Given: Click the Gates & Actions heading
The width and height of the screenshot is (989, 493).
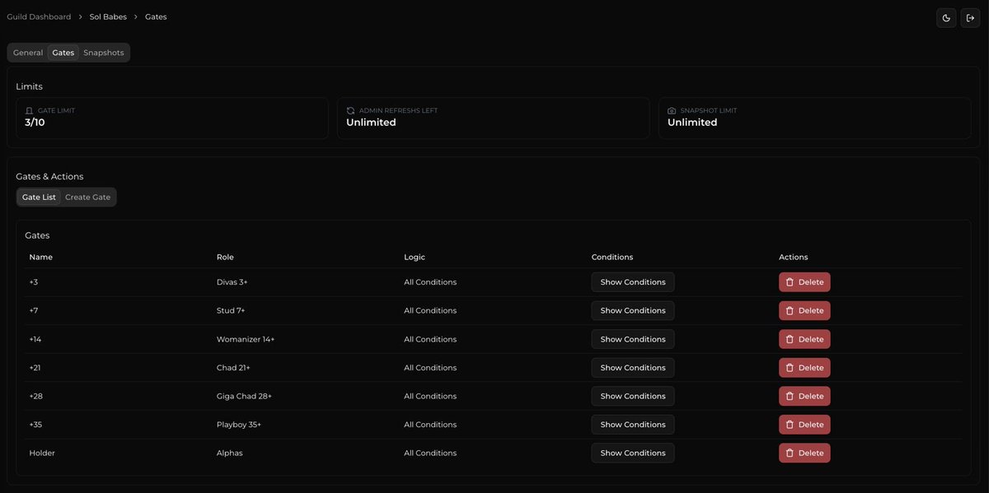Looking at the screenshot, I should 49,176.
